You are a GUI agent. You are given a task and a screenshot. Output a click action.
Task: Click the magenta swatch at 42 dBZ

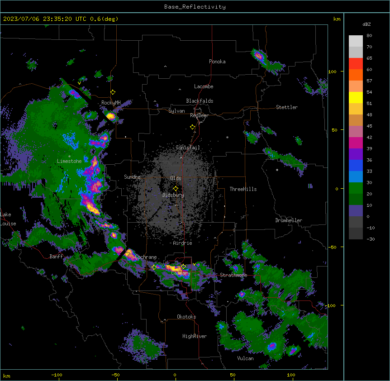[356, 143]
